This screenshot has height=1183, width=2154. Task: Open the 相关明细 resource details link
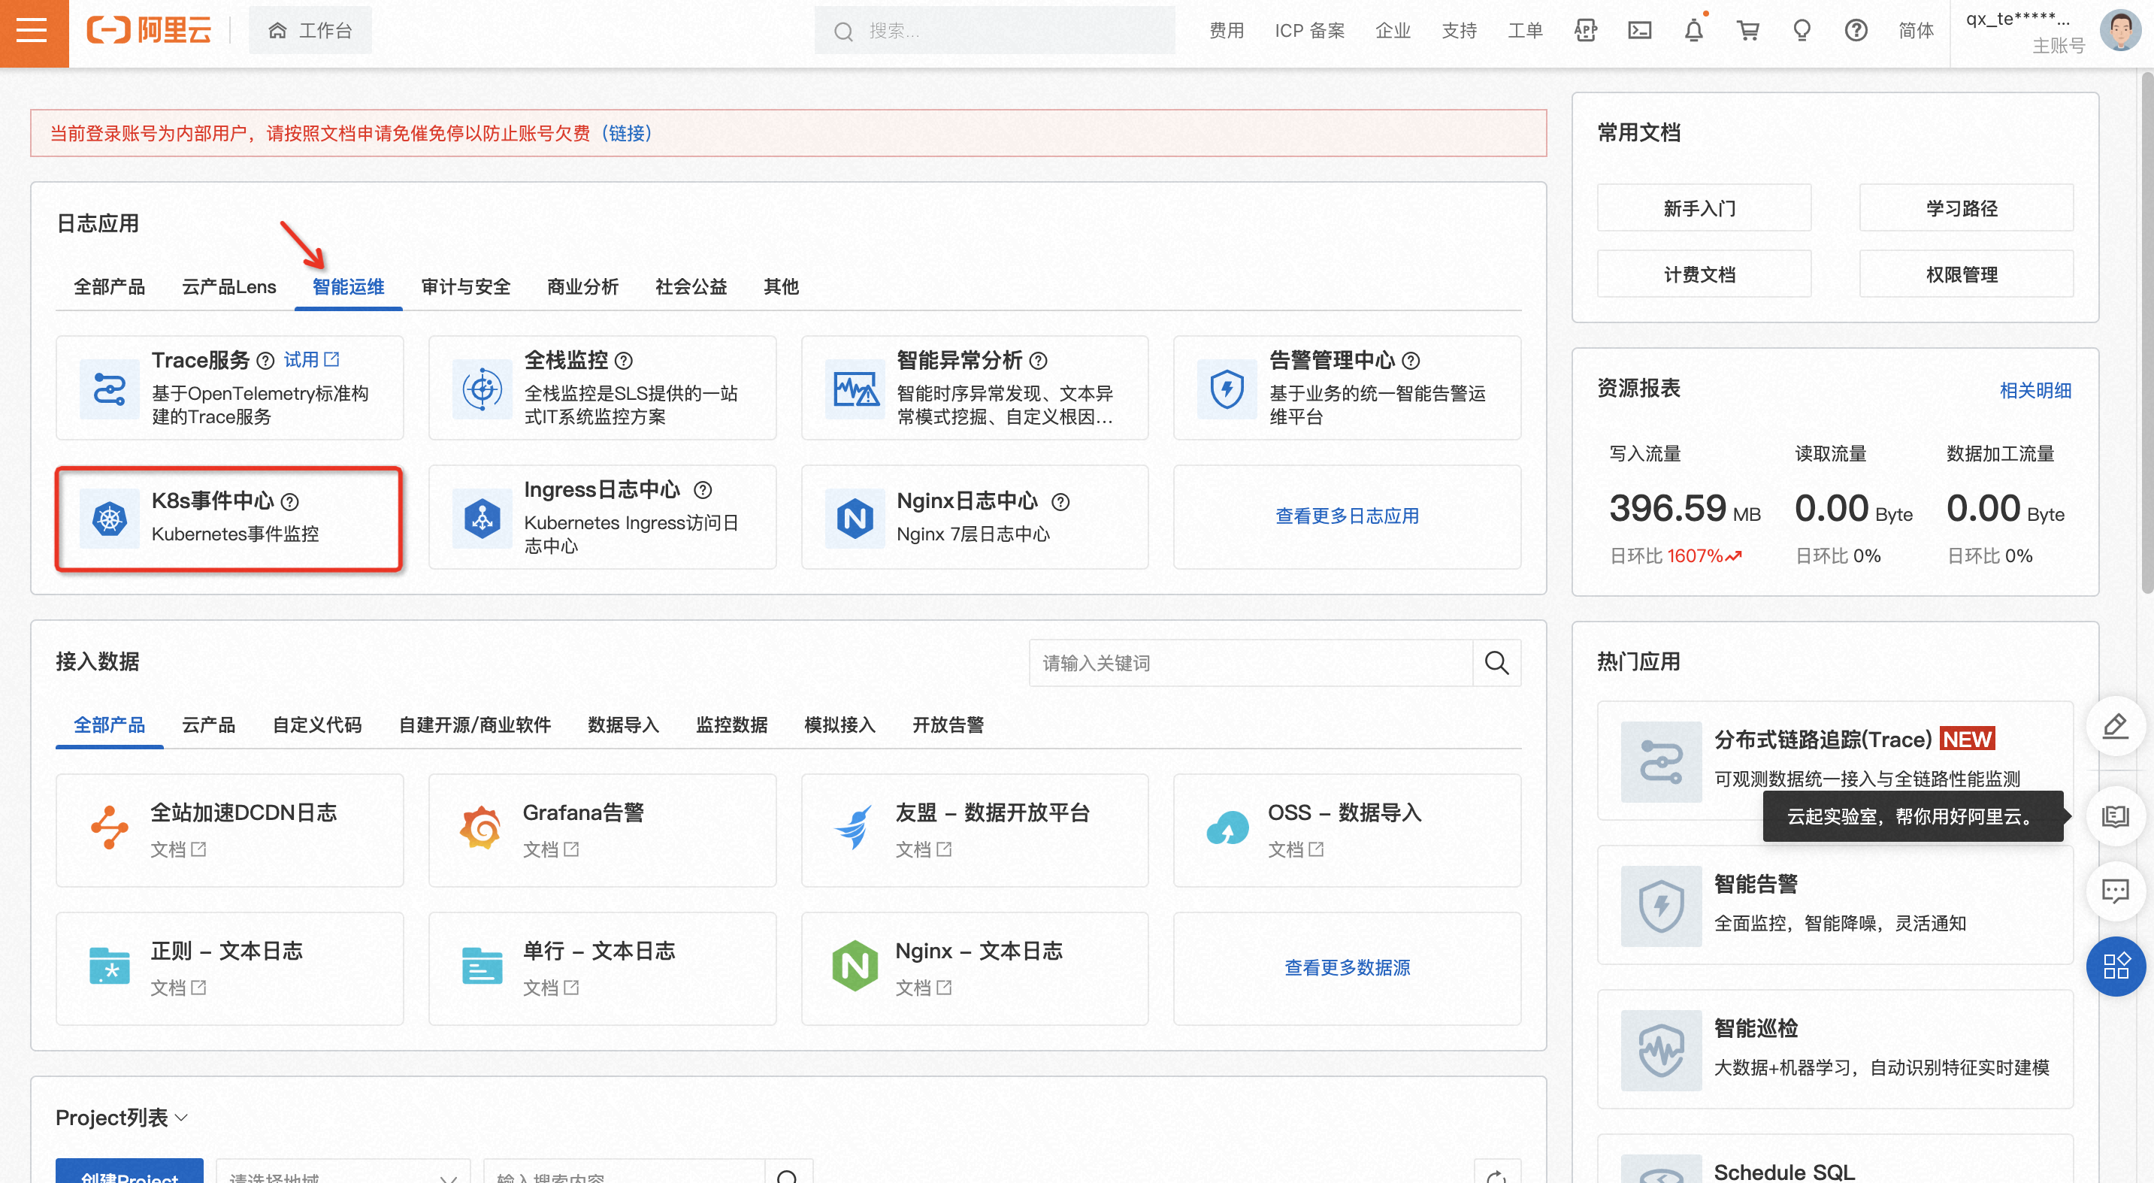[x=2035, y=390]
